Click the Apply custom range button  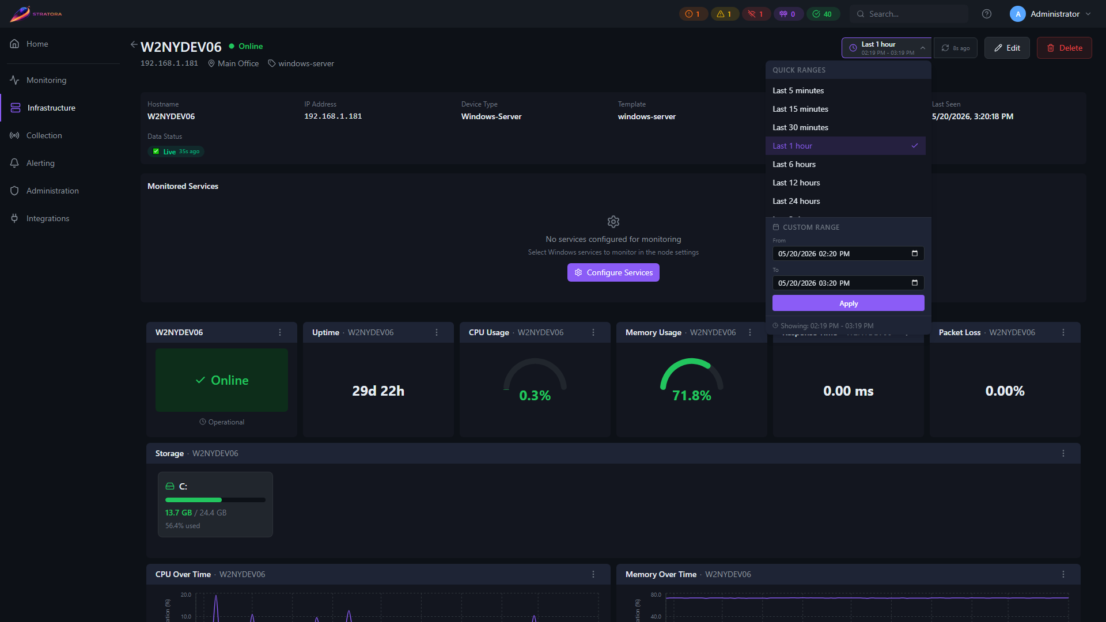[x=848, y=303]
